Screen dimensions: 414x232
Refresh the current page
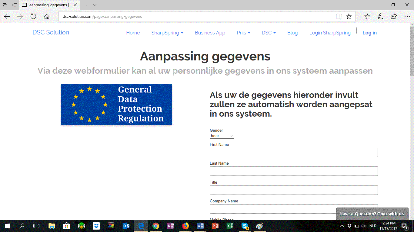(33, 17)
